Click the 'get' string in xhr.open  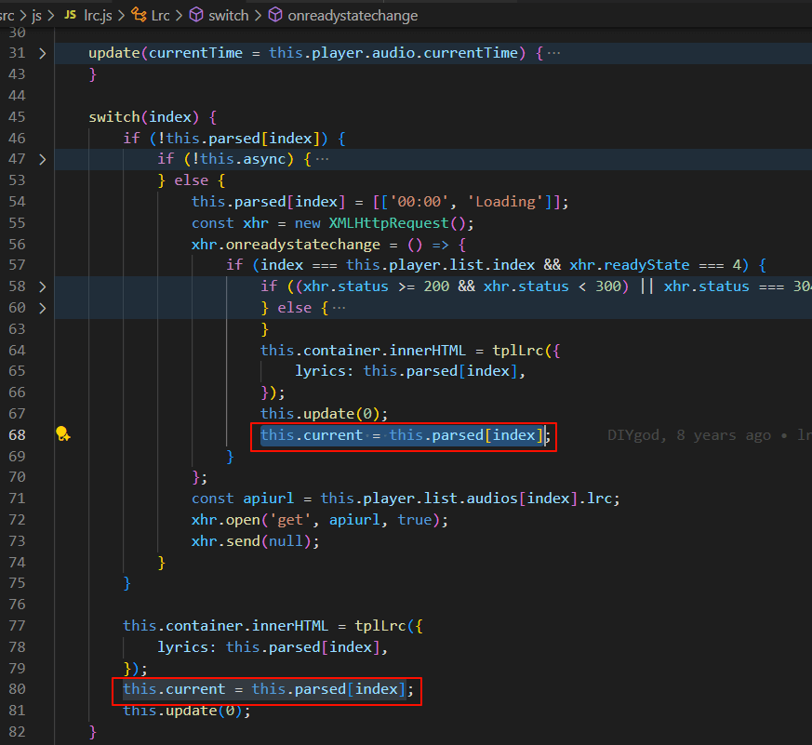click(290, 519)
